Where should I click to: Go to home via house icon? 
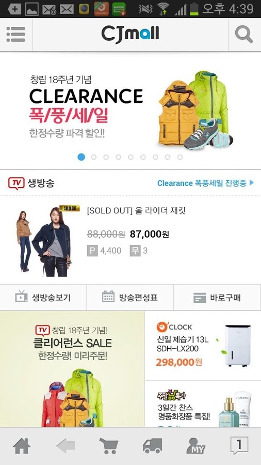(x=22, y=446)
